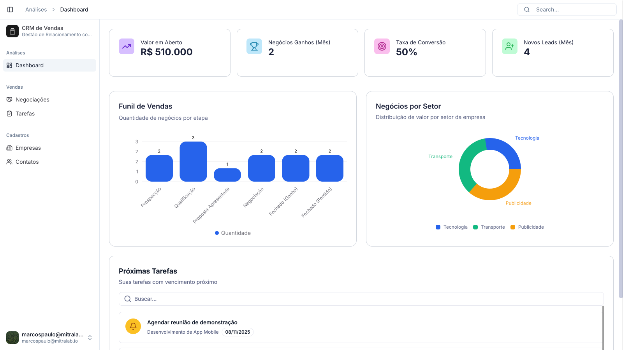
Task: Click the Análises breadcrumb link
Action: point(36,9)
